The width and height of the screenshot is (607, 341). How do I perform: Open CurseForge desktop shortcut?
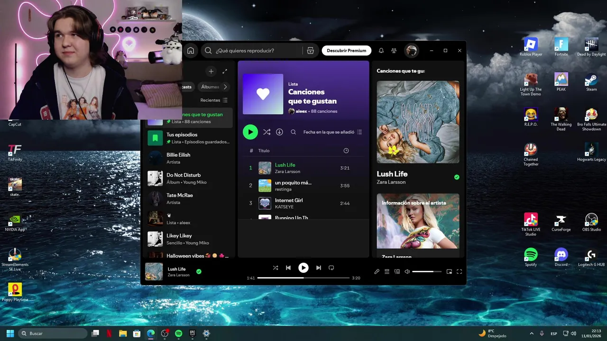pyautogui.click(x=561, y=222)
